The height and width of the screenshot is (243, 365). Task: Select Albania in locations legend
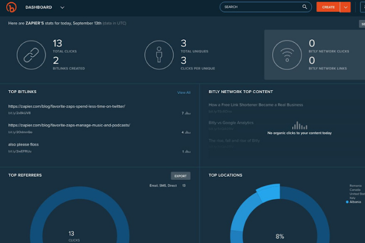point(355,202)
